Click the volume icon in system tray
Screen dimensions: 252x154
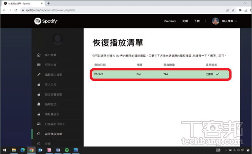coord(239,150)
